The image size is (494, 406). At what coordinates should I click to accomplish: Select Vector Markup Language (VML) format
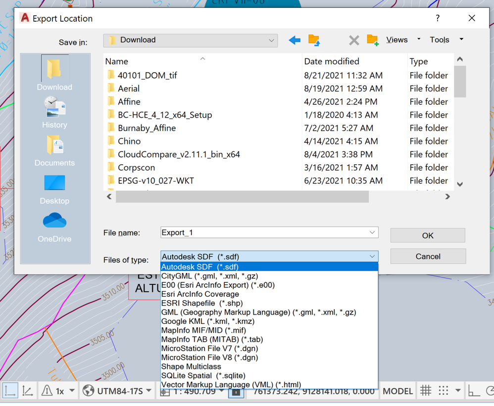pos(269,385)
